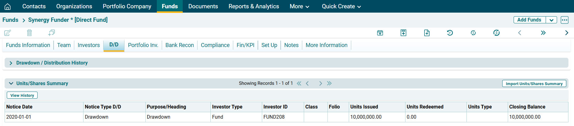Screen dimensions: 574x126
Task: Click the View History button
Action: (x=22, y=95)
